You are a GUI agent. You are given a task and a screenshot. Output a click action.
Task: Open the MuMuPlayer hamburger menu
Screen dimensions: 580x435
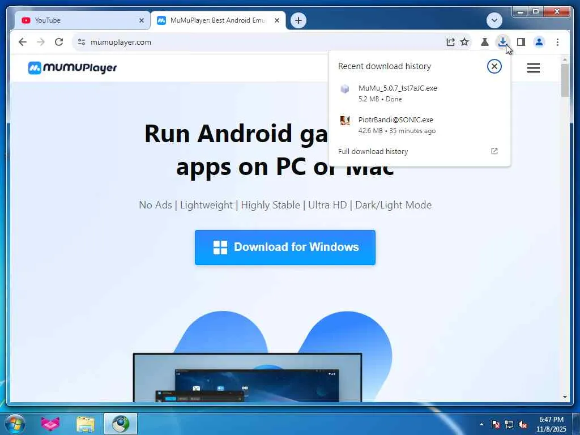(x=534, y=68)
